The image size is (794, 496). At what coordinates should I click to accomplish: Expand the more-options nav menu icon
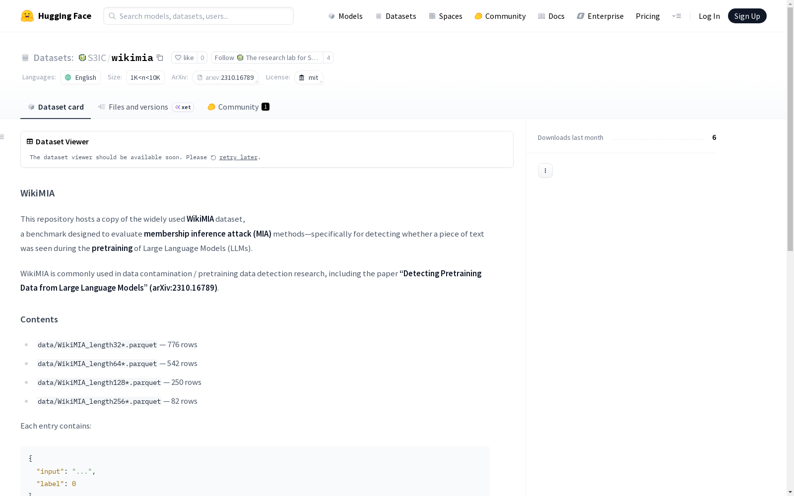tap(676, 16)
